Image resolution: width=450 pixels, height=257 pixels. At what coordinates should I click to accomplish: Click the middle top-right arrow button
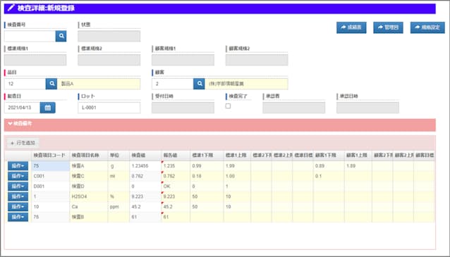388,27
